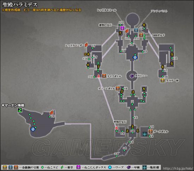This screenshot has height=171, width=194.
Task: Click the ×2 count label on the lower path
Action: [125, 148]
